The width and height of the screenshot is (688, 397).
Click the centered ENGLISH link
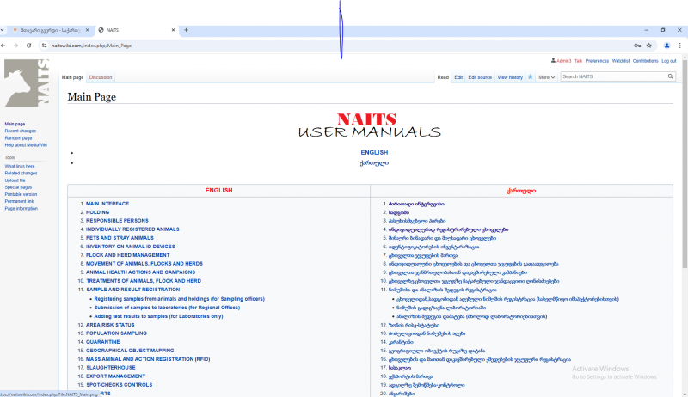coord(374,152)
